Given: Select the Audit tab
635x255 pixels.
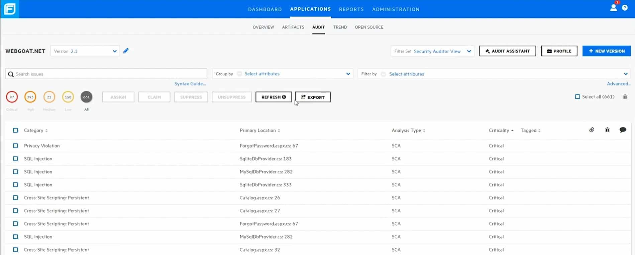Looking at the screenshot, I should (x=318, y=27).
